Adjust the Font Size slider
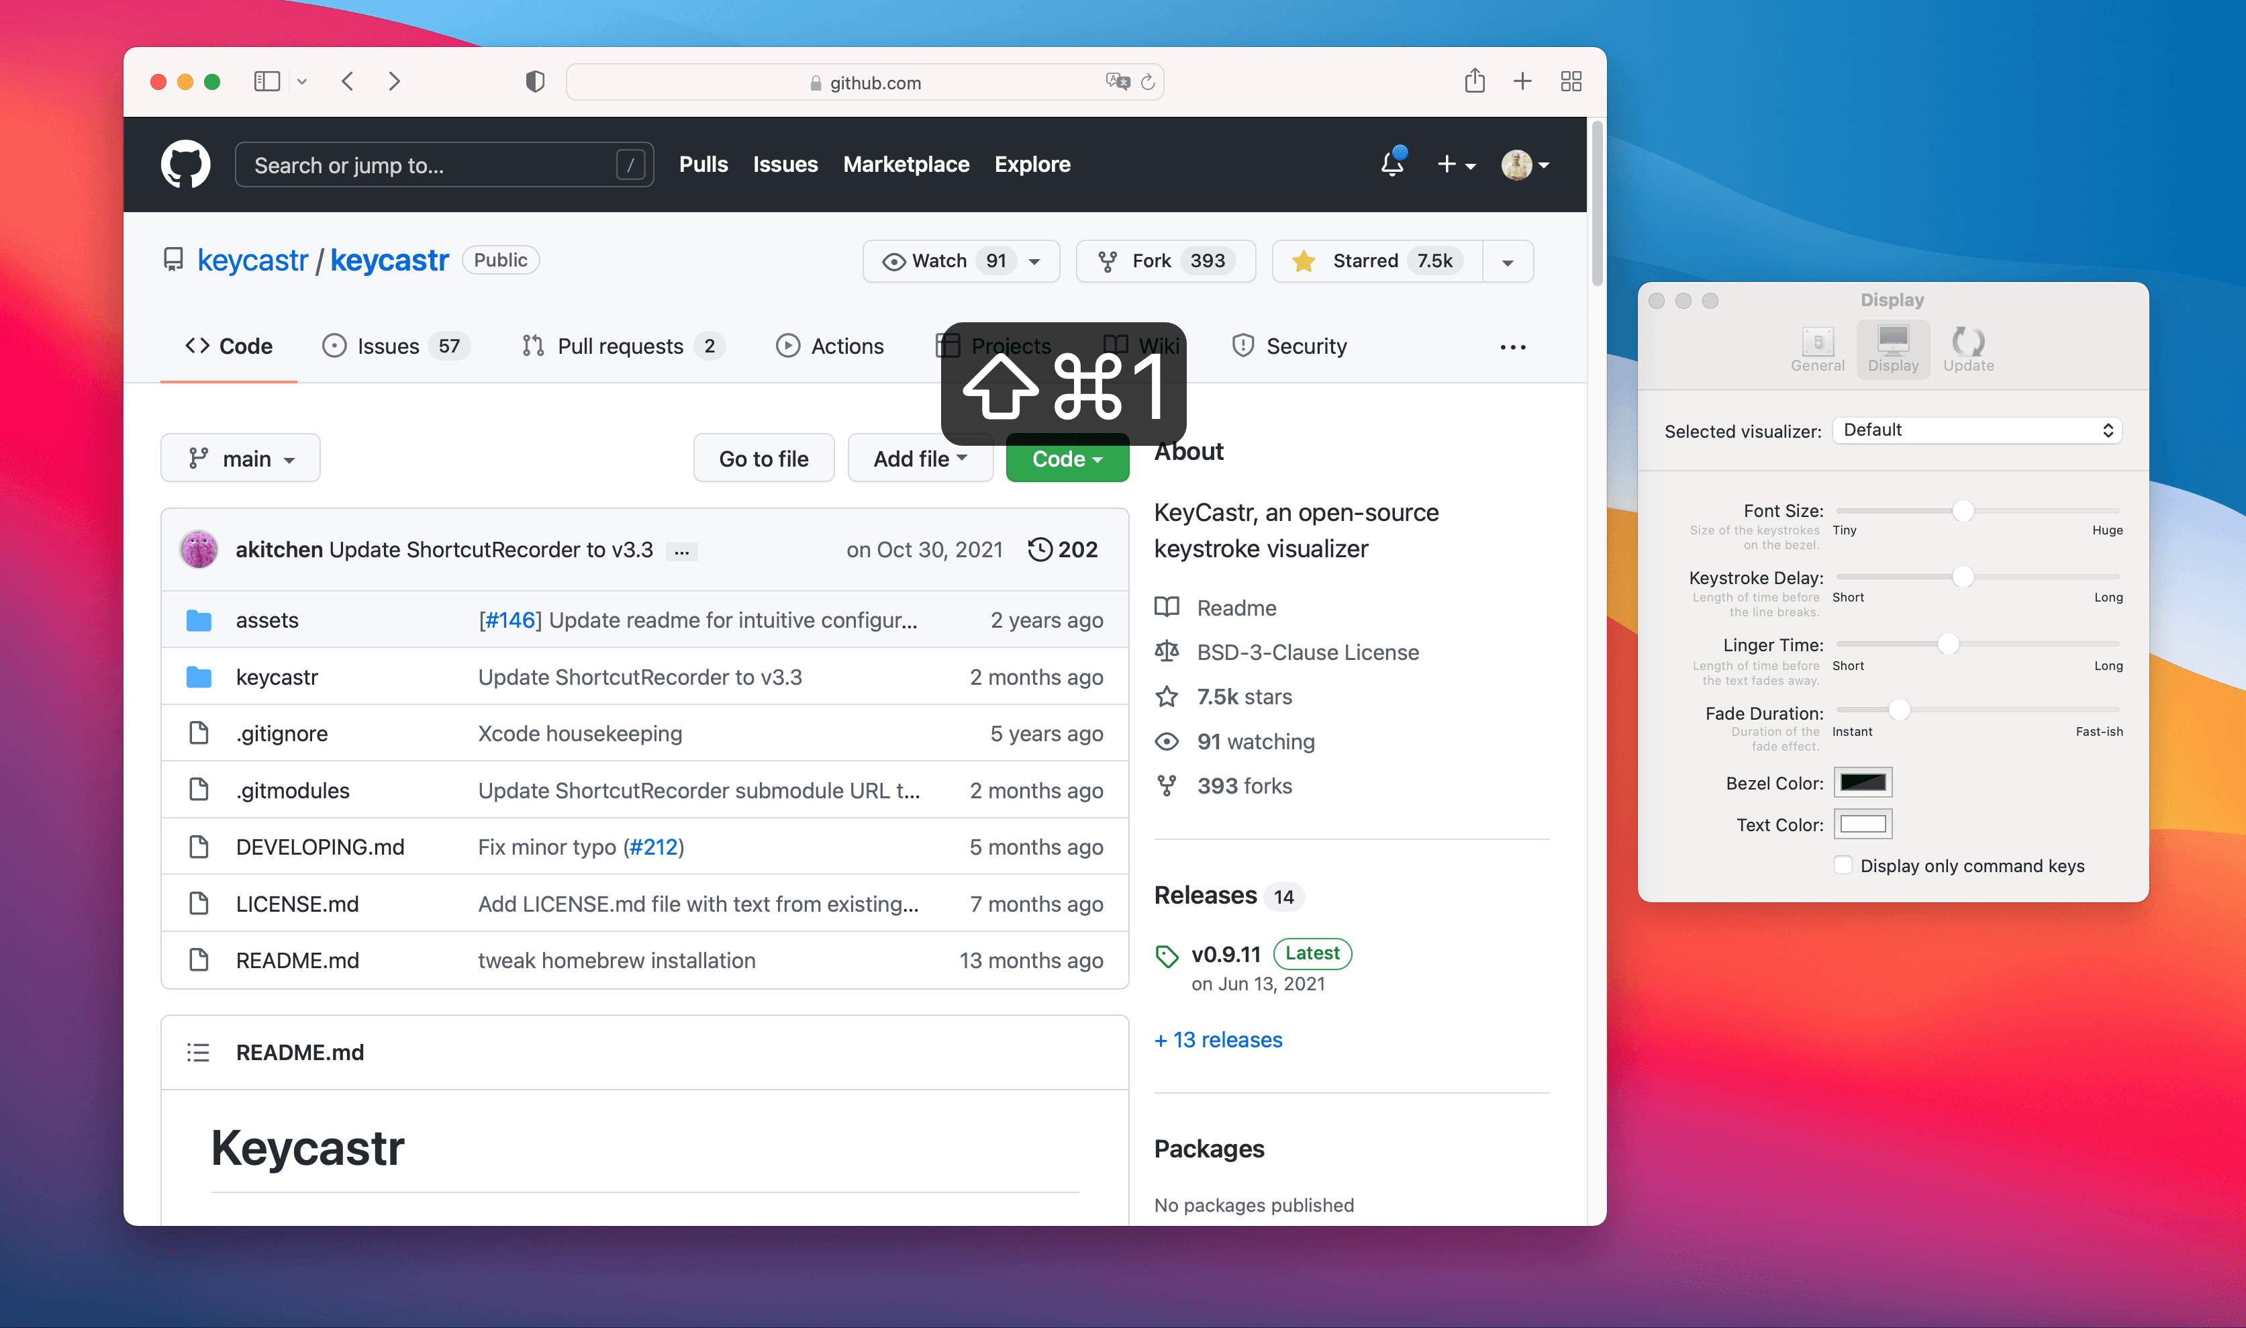The height and width of the screenshot is (1328, 2246). click(x=1964, y=510)
